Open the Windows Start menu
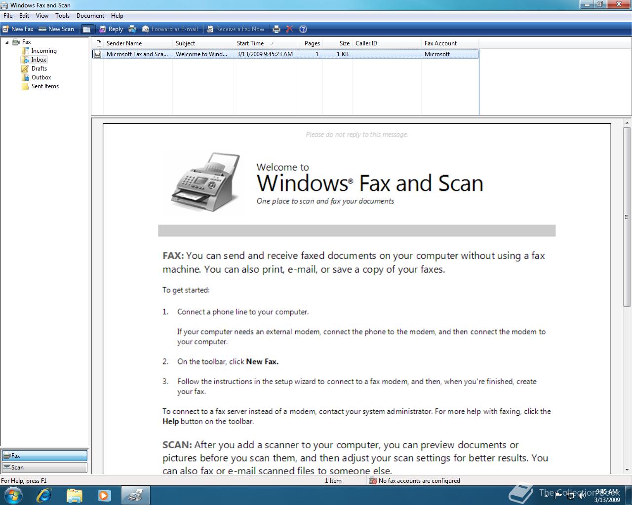The width and height of the screenshot is (632, 505). click(12, 495)
